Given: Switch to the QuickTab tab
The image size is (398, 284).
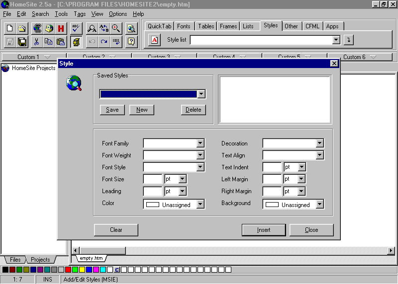Looking at the screenshot, I should coord(159,26).
